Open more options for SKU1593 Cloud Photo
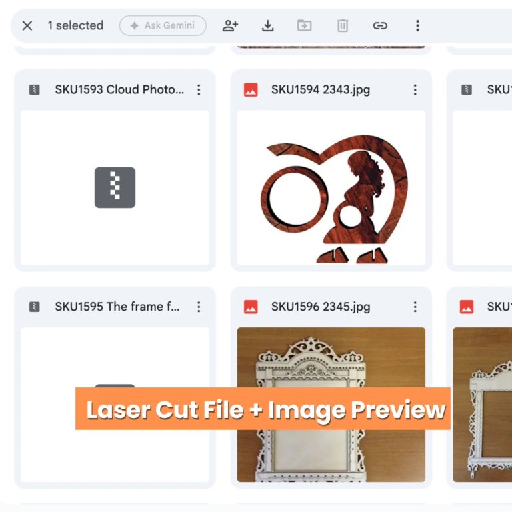512x512 pixels. (199, 89)
